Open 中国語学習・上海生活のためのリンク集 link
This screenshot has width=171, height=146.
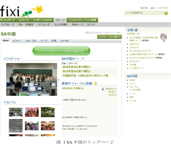click(85, 76)
